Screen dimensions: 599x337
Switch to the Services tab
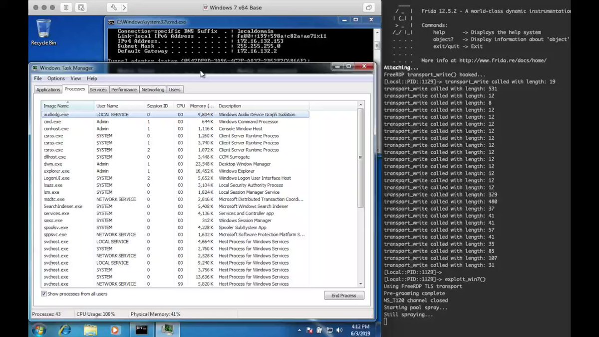tap(98, 89)
